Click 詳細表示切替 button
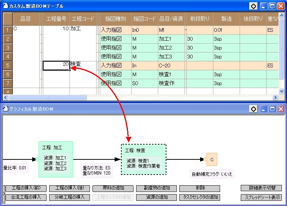The width and height of the screenshot is (287, 206). click(261, 188)
